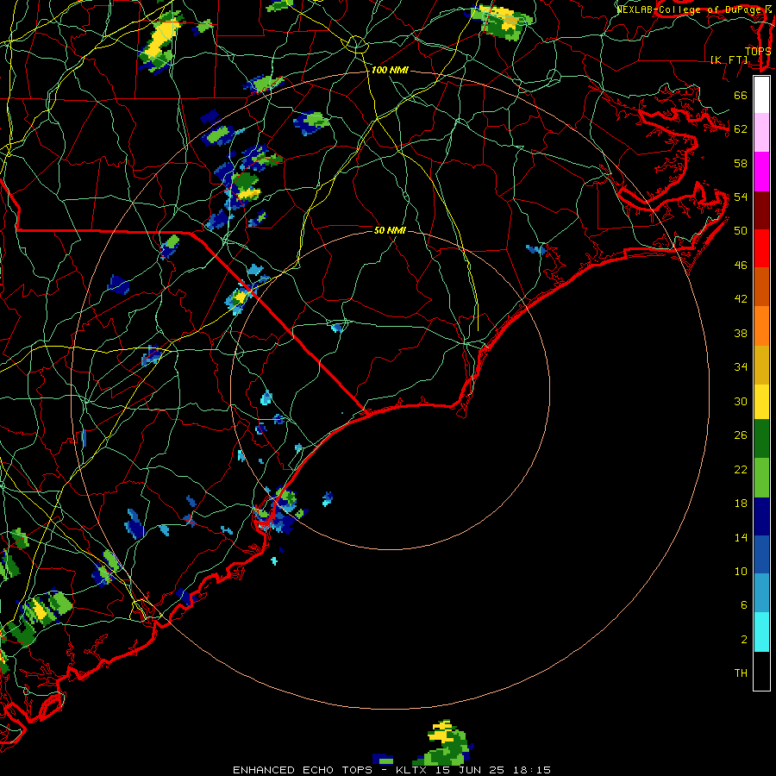The image size is (776, 776).
Task: Pick the navy blue legend swatch
Action: [761, 516]
